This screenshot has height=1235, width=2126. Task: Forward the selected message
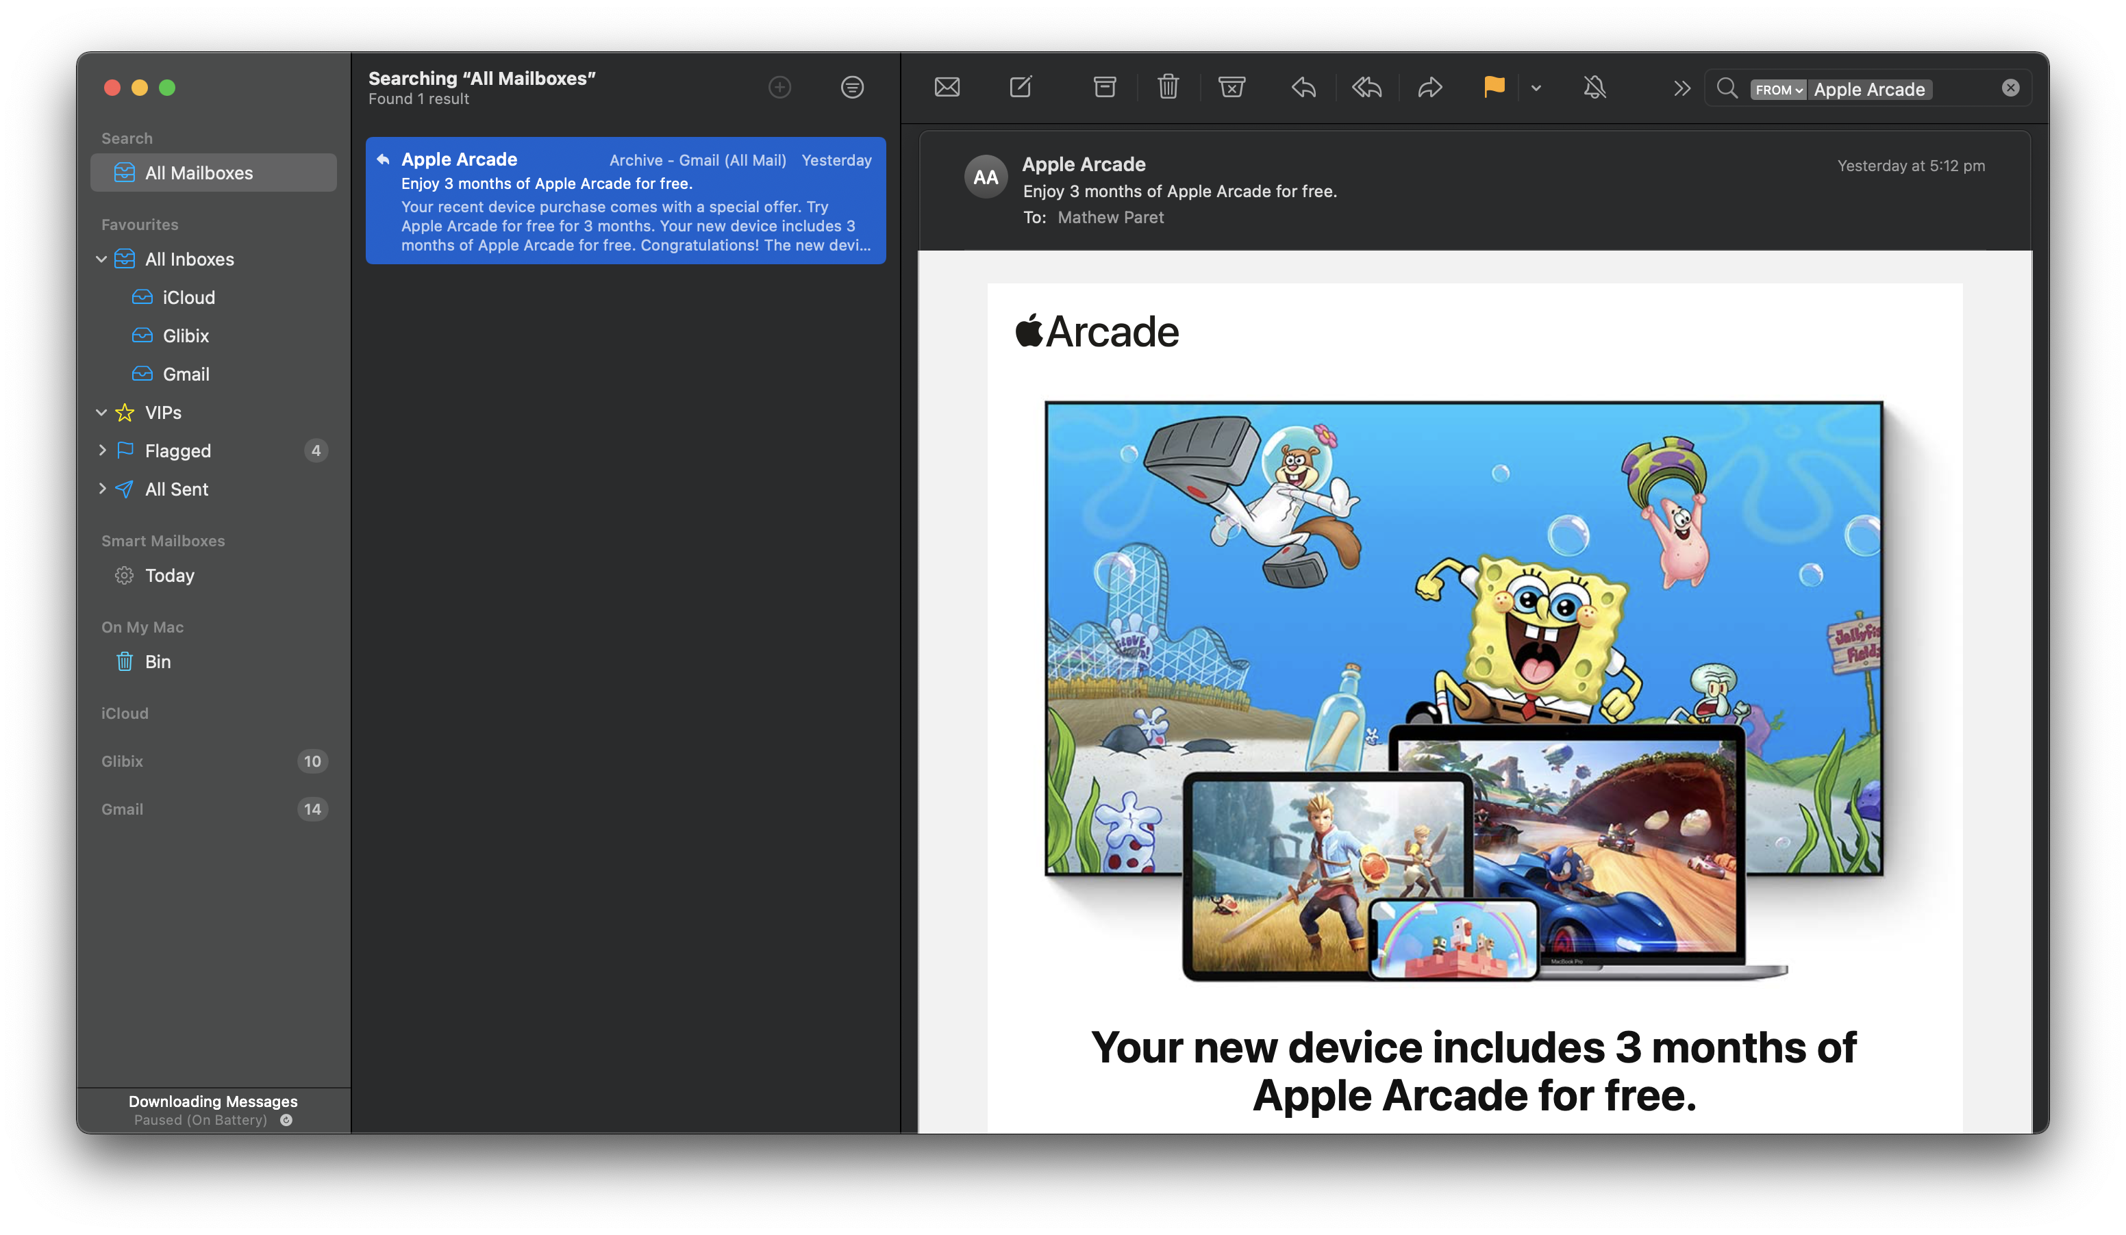[x=1430, y=87]
